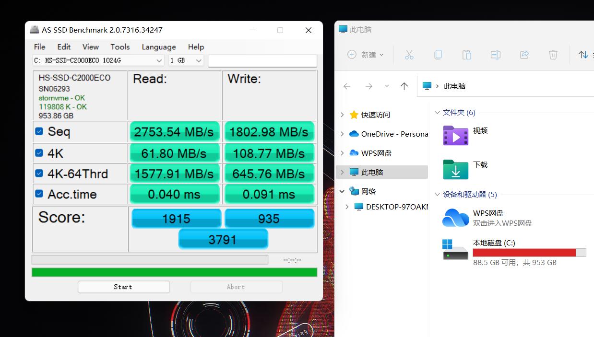Click the 此电脑 icon in Explorer title bar
The height and width of the screenshot is (337, 594).
pyautogui.click(x=343, y=29)
